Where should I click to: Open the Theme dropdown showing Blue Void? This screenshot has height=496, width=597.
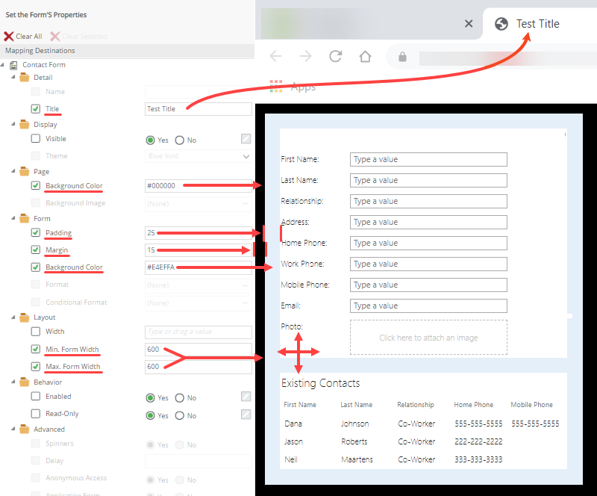(x=198, y=156)
